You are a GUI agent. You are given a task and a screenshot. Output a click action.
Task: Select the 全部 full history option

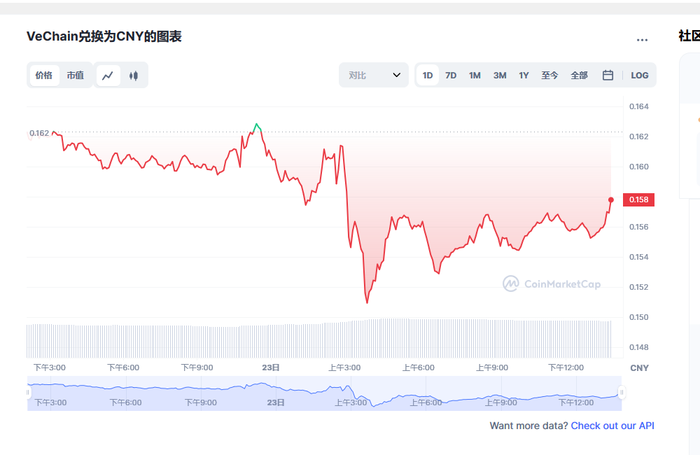(579, 75)
